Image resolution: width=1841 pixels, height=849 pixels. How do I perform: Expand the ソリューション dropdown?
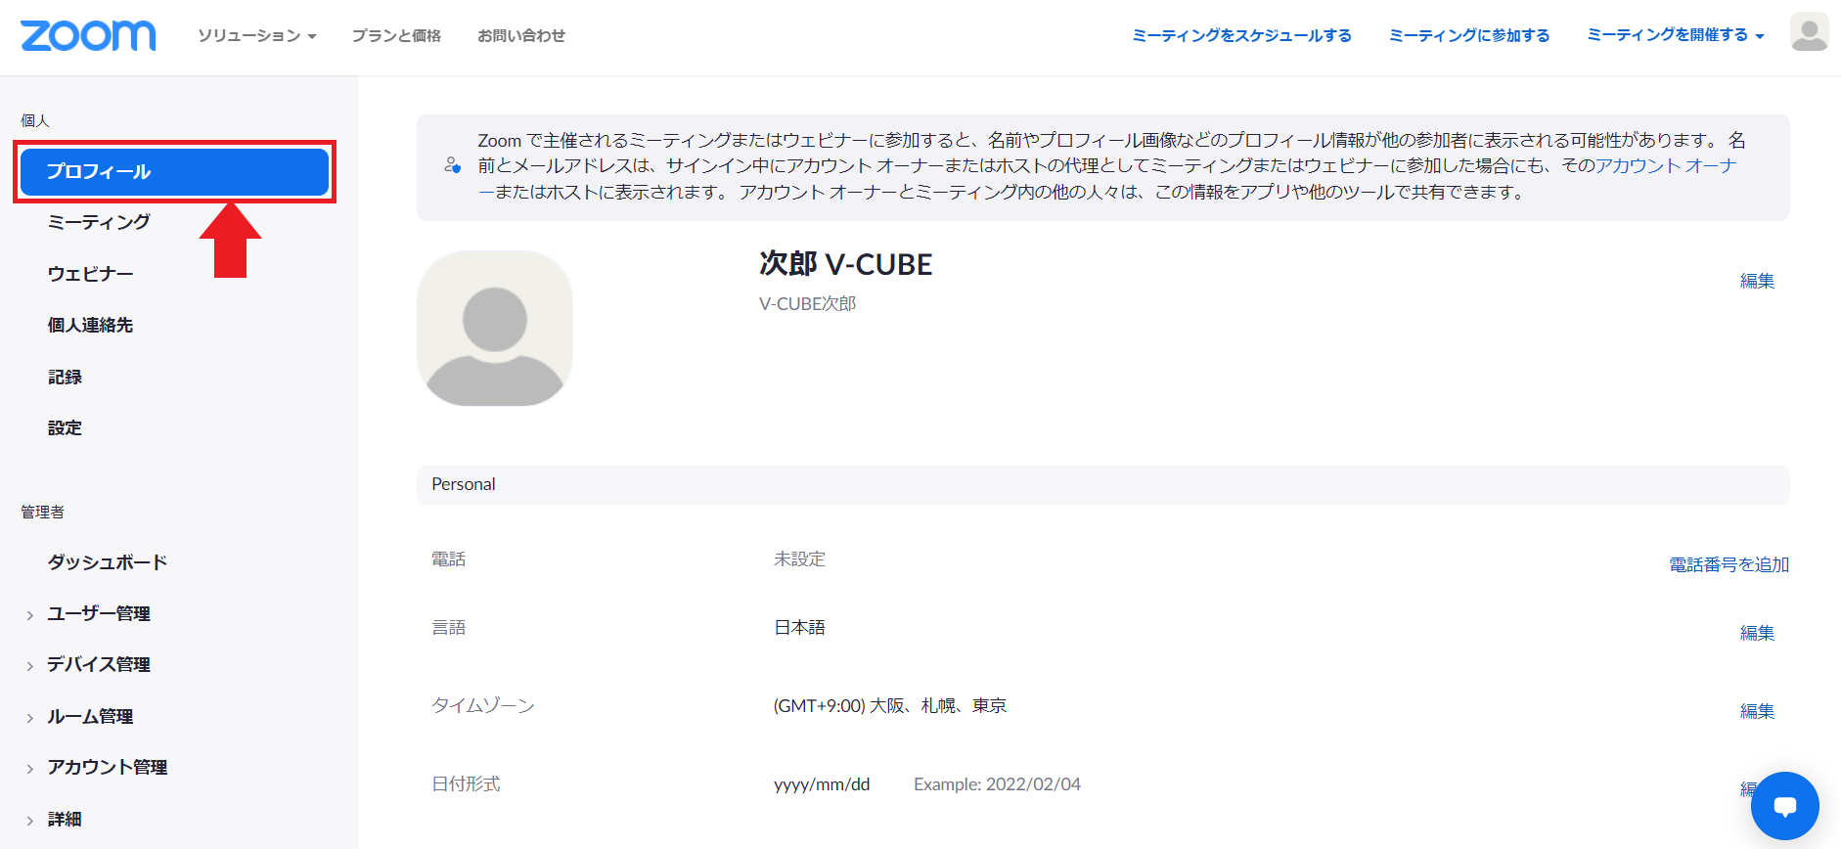point(256,36)
